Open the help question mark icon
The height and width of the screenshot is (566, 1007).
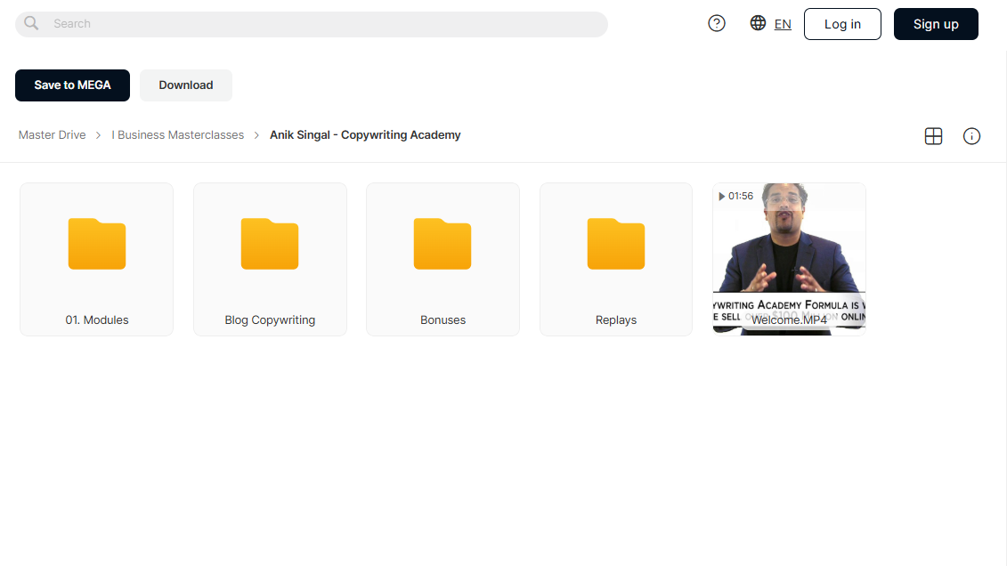(717, 24)
